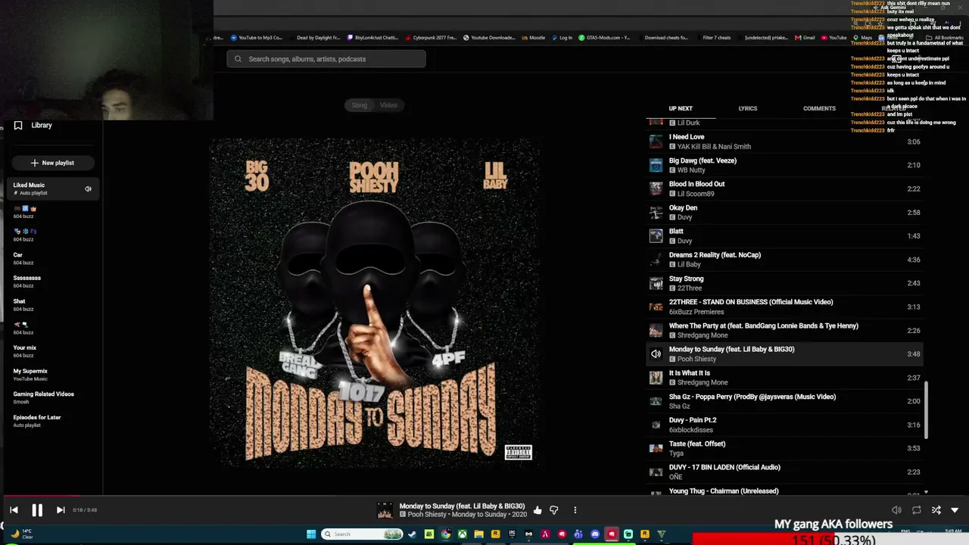The height and width of the screenshot is (545, 969).
Task: Click the search songs input field
Action: click(x=326, y=59)
